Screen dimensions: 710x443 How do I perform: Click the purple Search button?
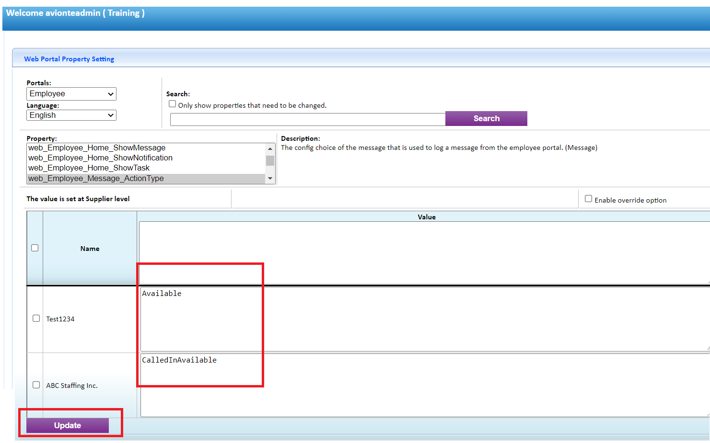tap(486, 118)
